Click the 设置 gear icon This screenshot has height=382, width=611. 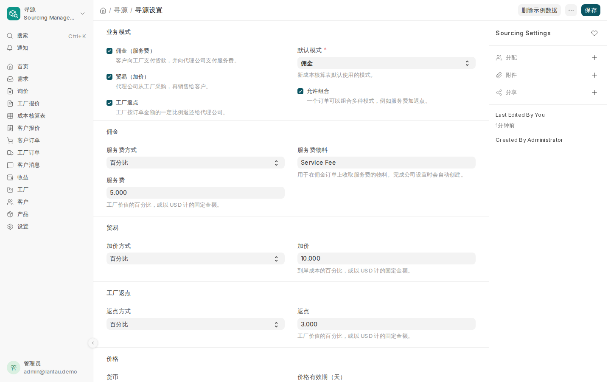(10, 227)
